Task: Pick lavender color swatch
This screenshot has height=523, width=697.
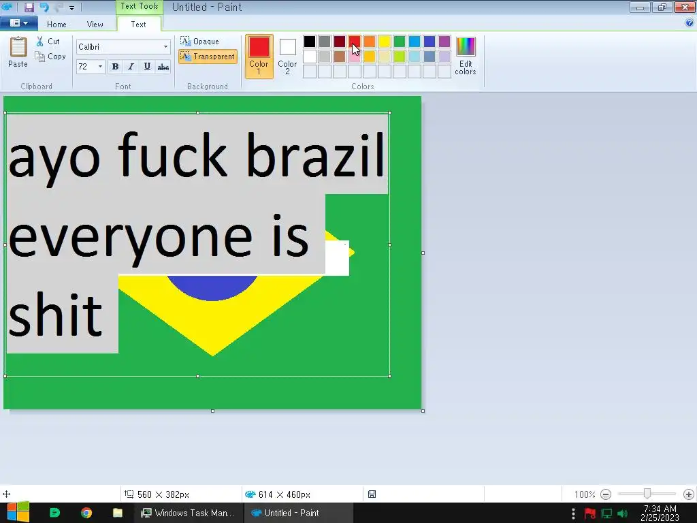Action: click(x=444, y=57)
